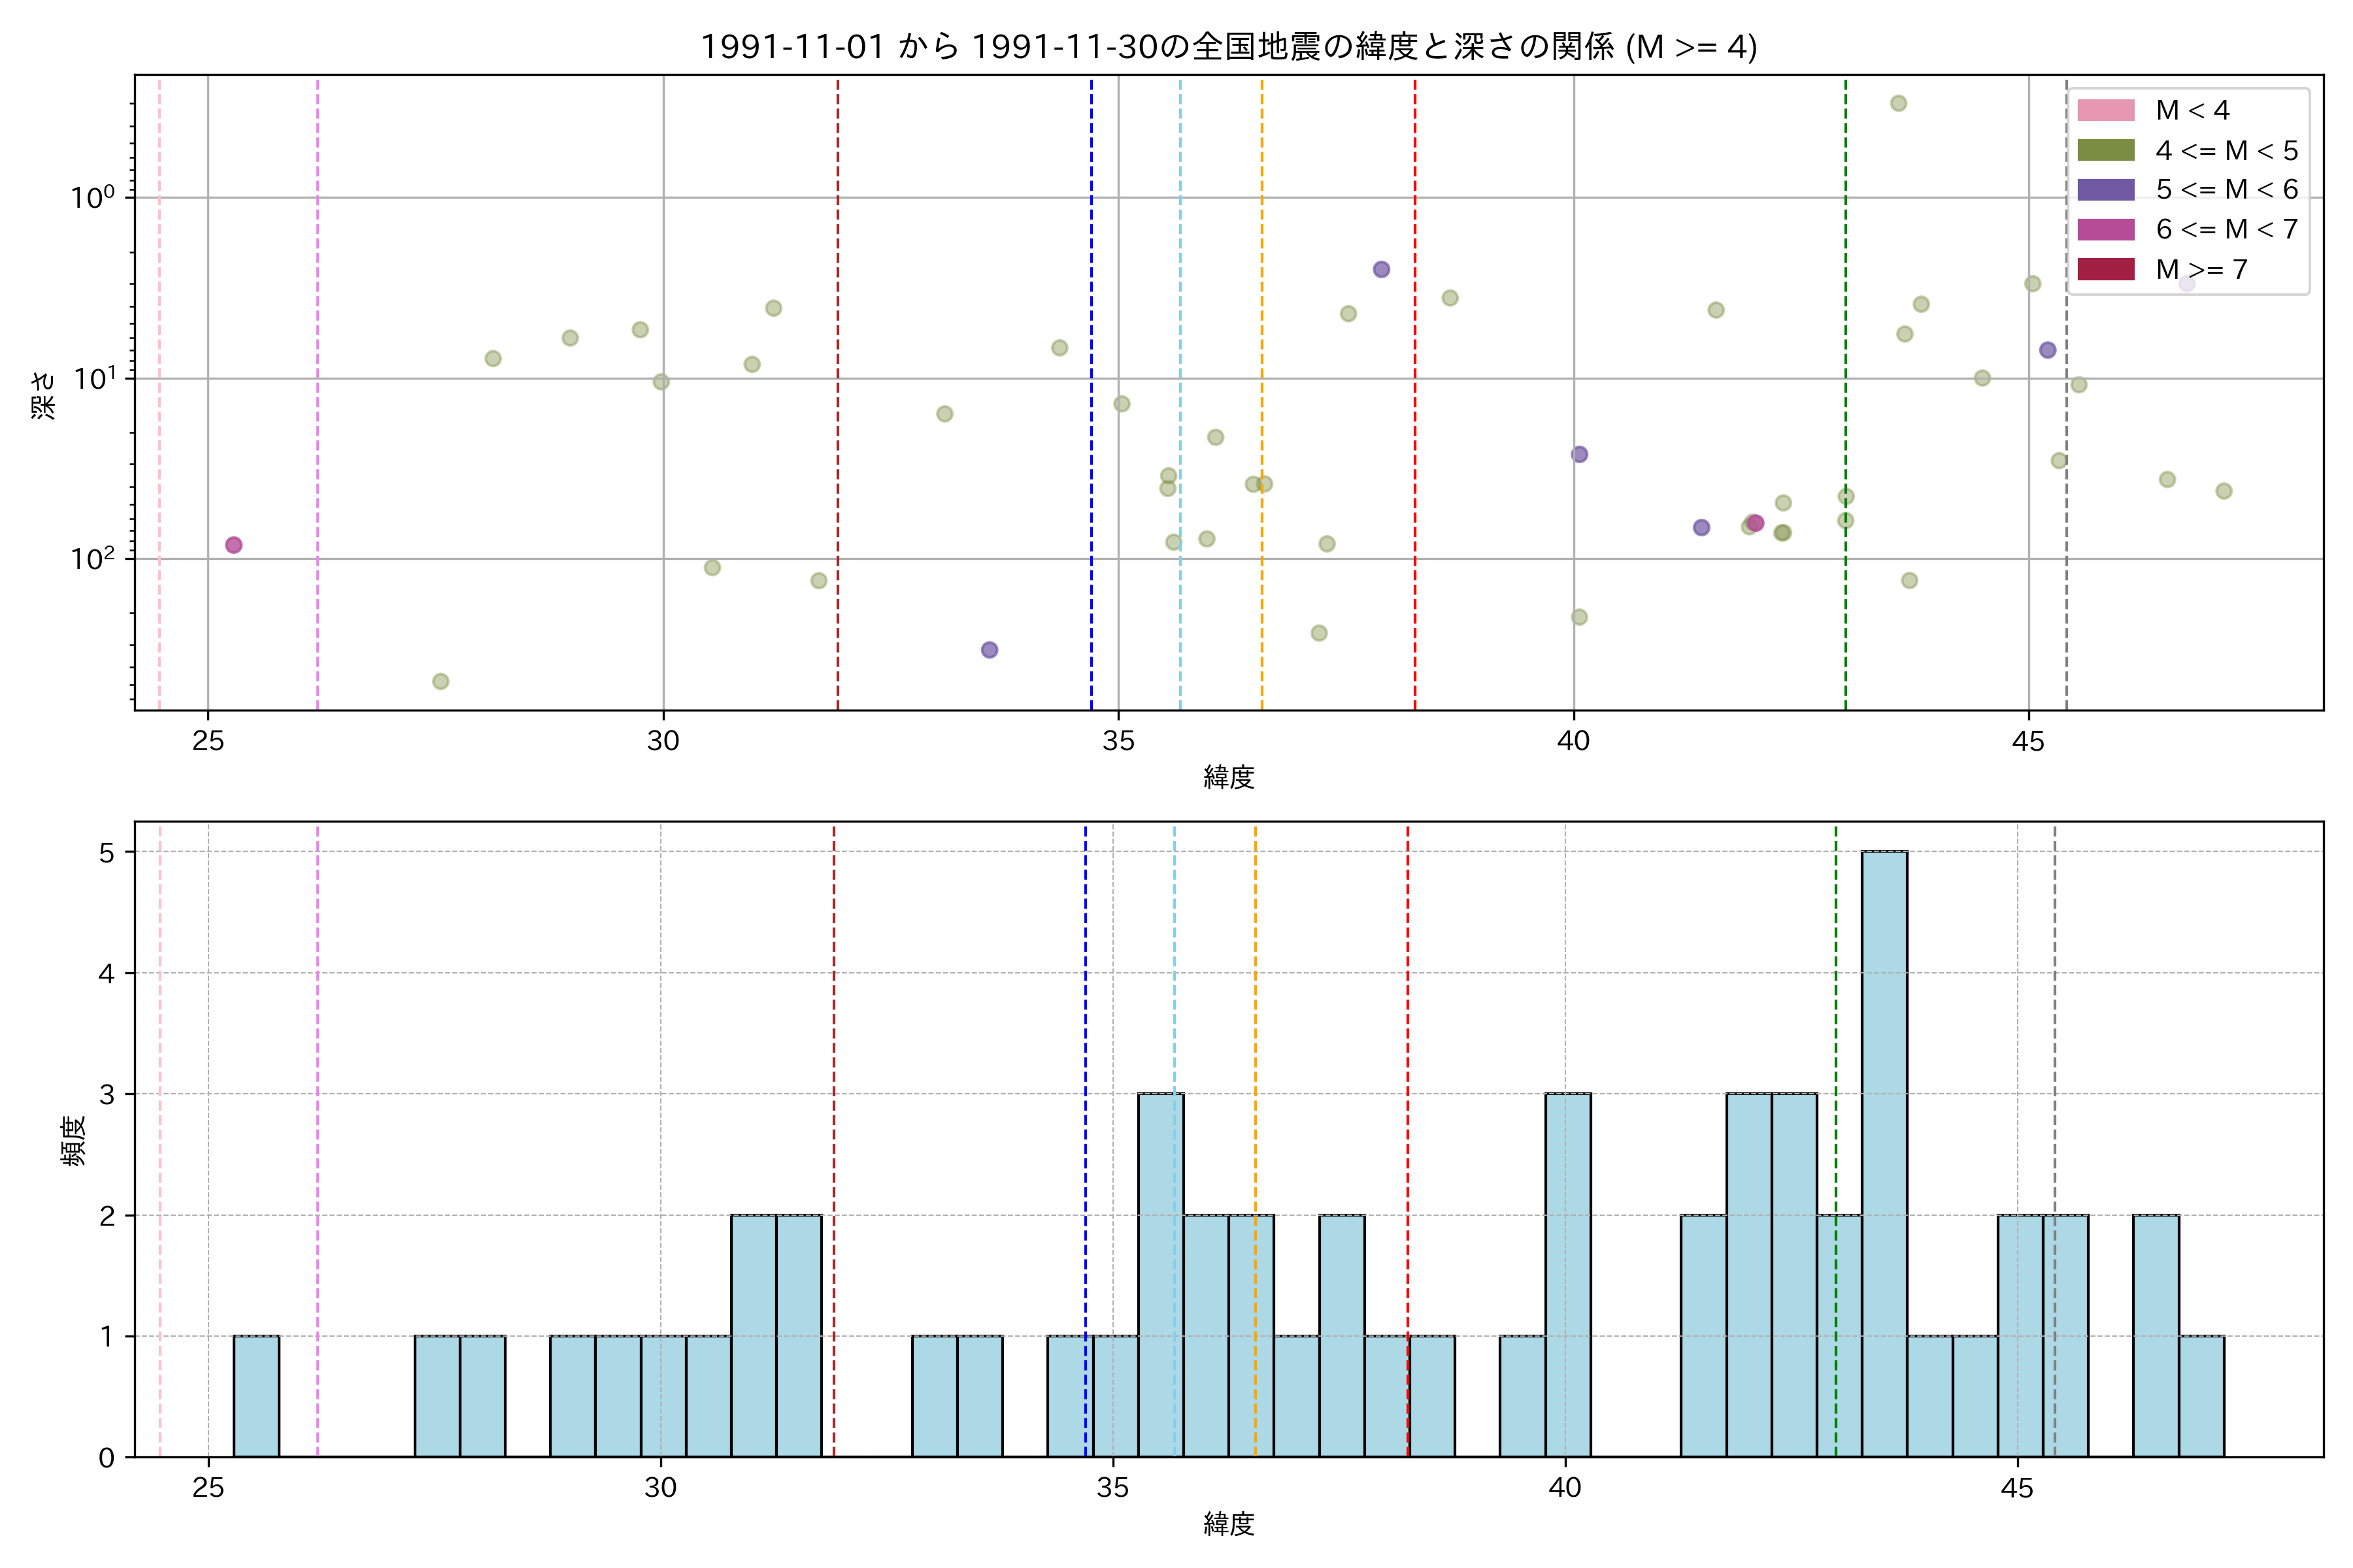Click the 'M >= 7' legend text label

point(2201,269)
